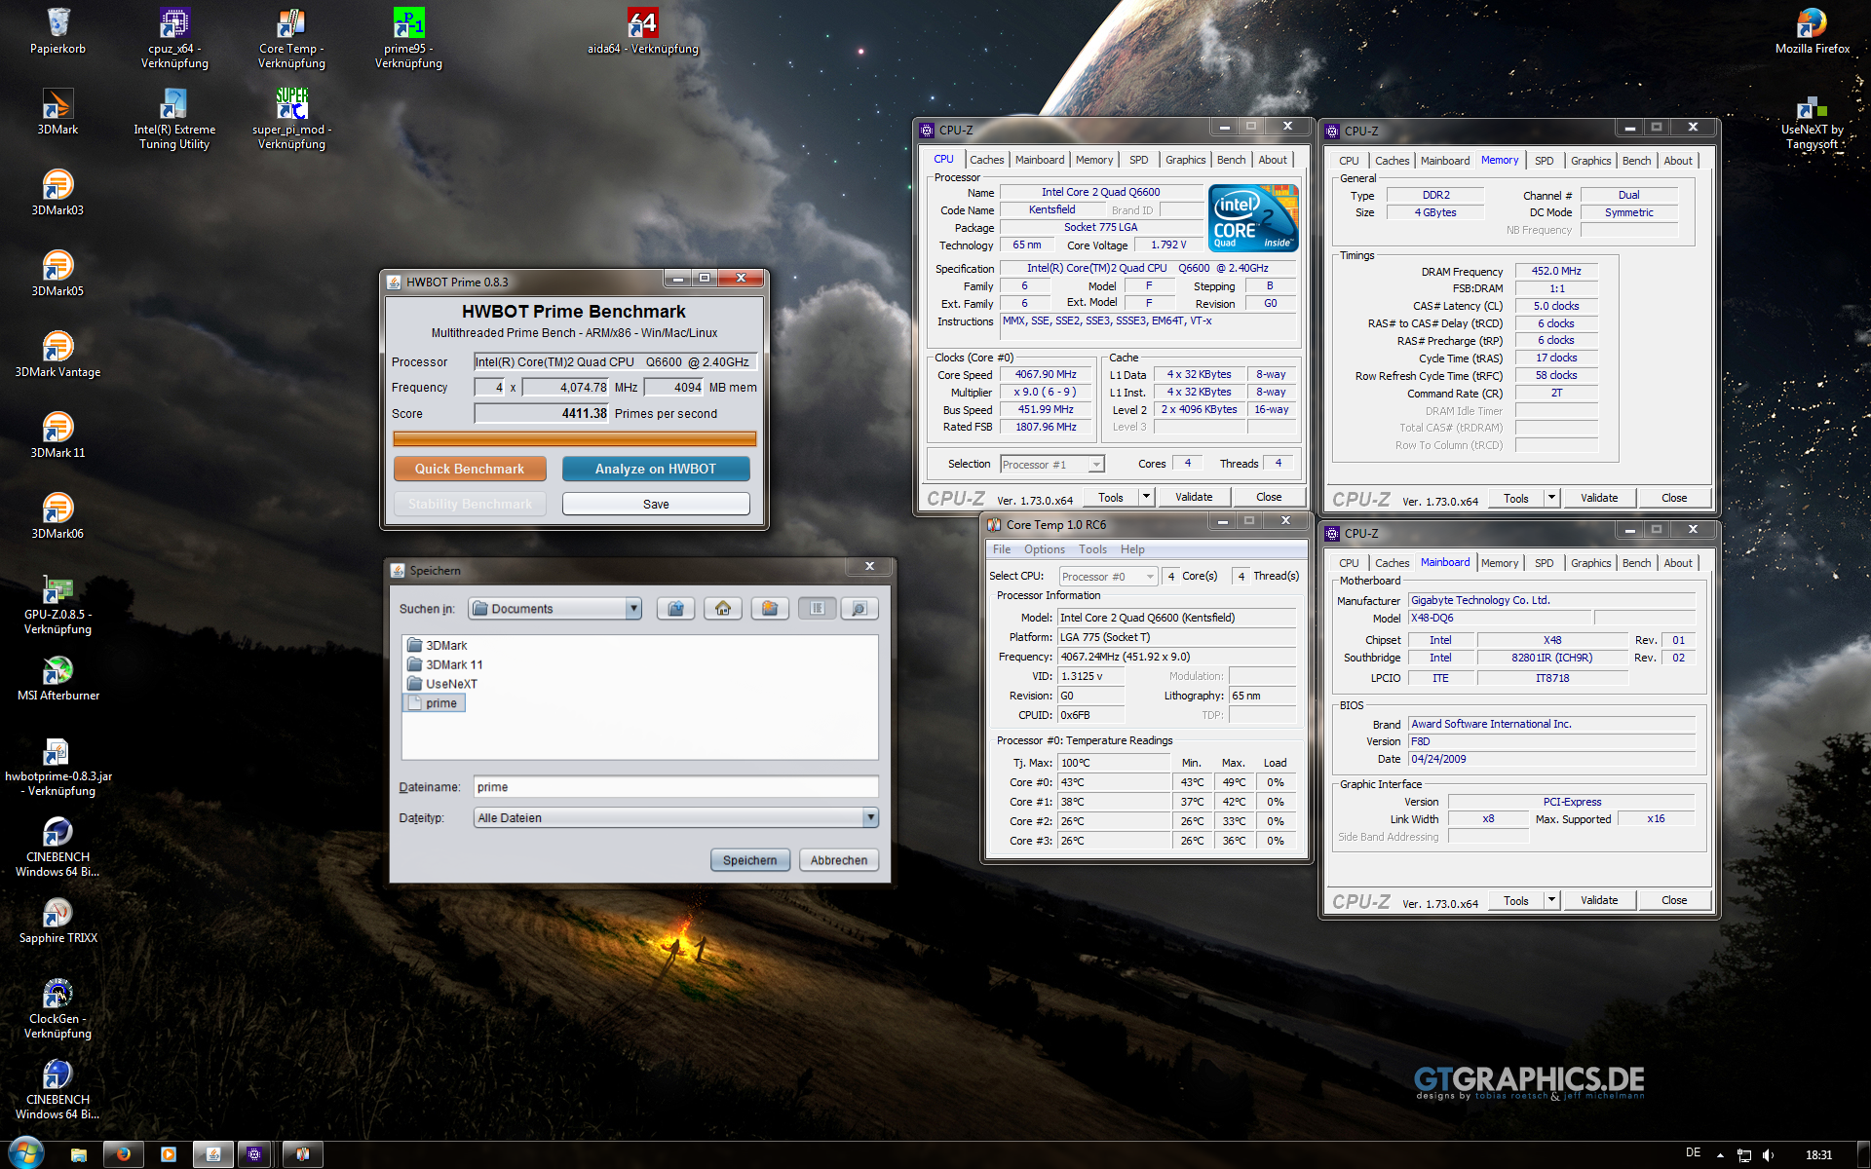Open the 3DMark 11 desktop icon
This screenshot has height=1169, width=1871.
57,435
